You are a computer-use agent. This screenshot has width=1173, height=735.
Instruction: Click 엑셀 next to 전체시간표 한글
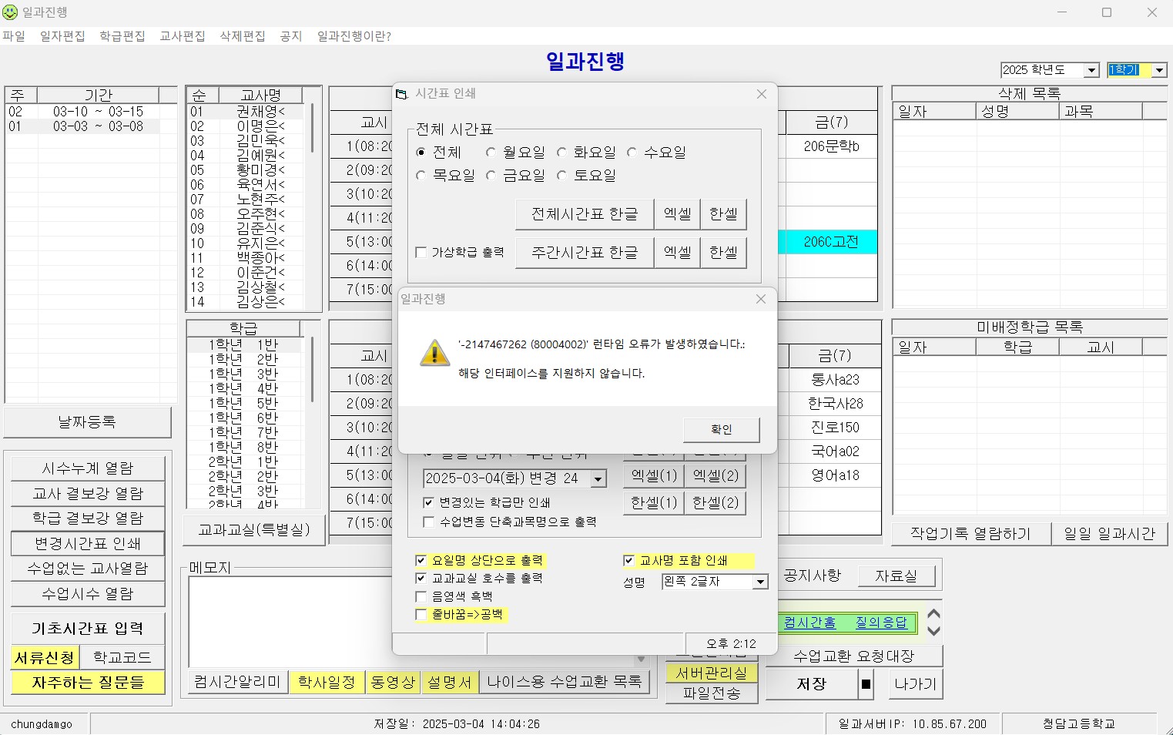(677, 214)
